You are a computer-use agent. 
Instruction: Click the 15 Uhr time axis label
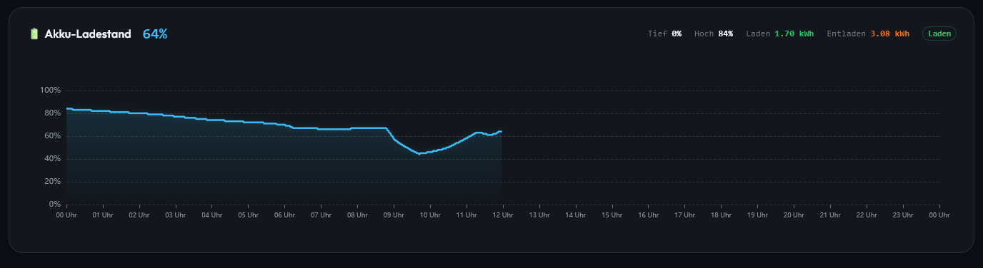612,215
